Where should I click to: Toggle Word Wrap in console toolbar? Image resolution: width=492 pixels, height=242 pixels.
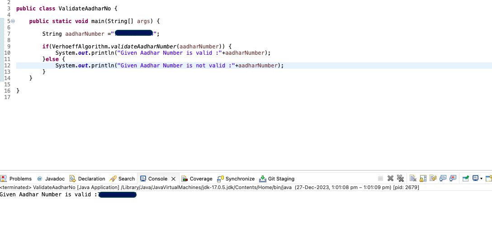pyautogui.click(x=433, y=178)
